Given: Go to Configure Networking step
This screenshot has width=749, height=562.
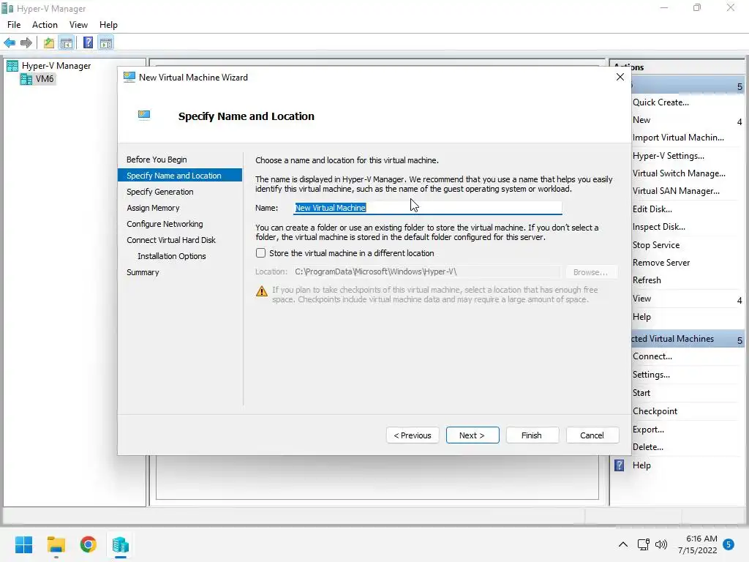Looking at the screenshot, I should [165, 224].
